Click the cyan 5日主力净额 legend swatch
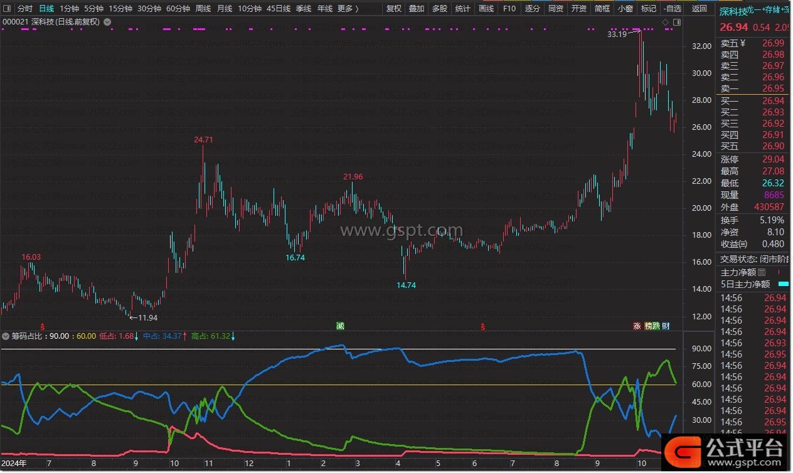Image resolution: width=793 pixels, height=473 pixels. 783,284
